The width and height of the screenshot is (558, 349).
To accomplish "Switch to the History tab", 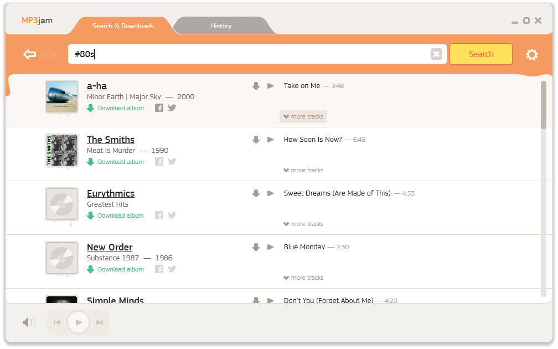I will 221,26.
